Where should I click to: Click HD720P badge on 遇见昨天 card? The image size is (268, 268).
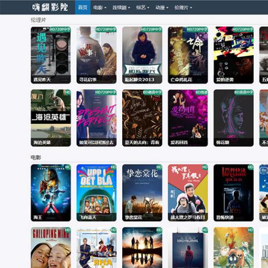coord(60,29)
